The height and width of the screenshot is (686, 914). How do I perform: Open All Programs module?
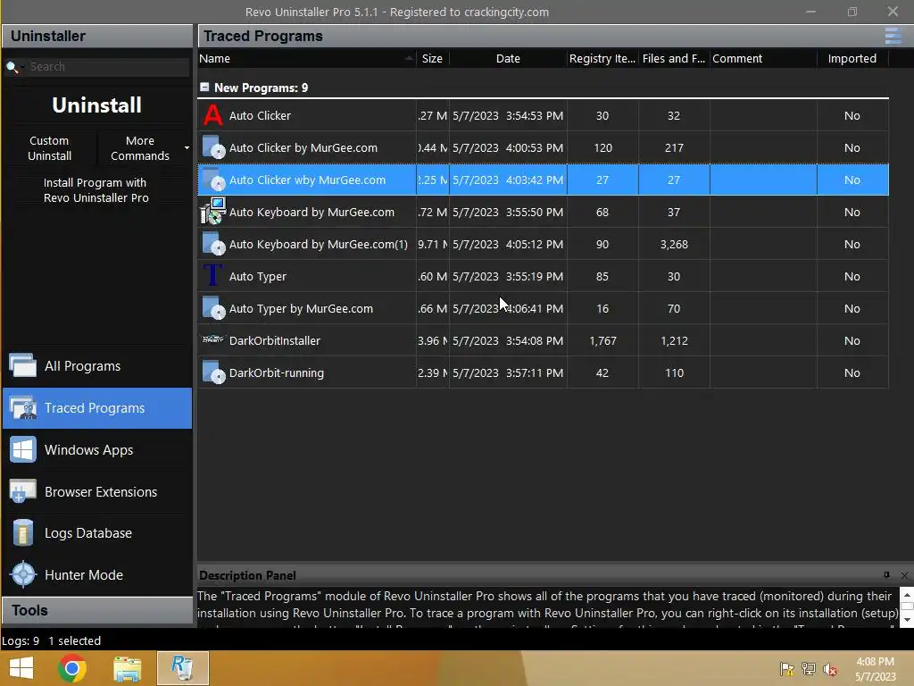click(x=97, y=365)
